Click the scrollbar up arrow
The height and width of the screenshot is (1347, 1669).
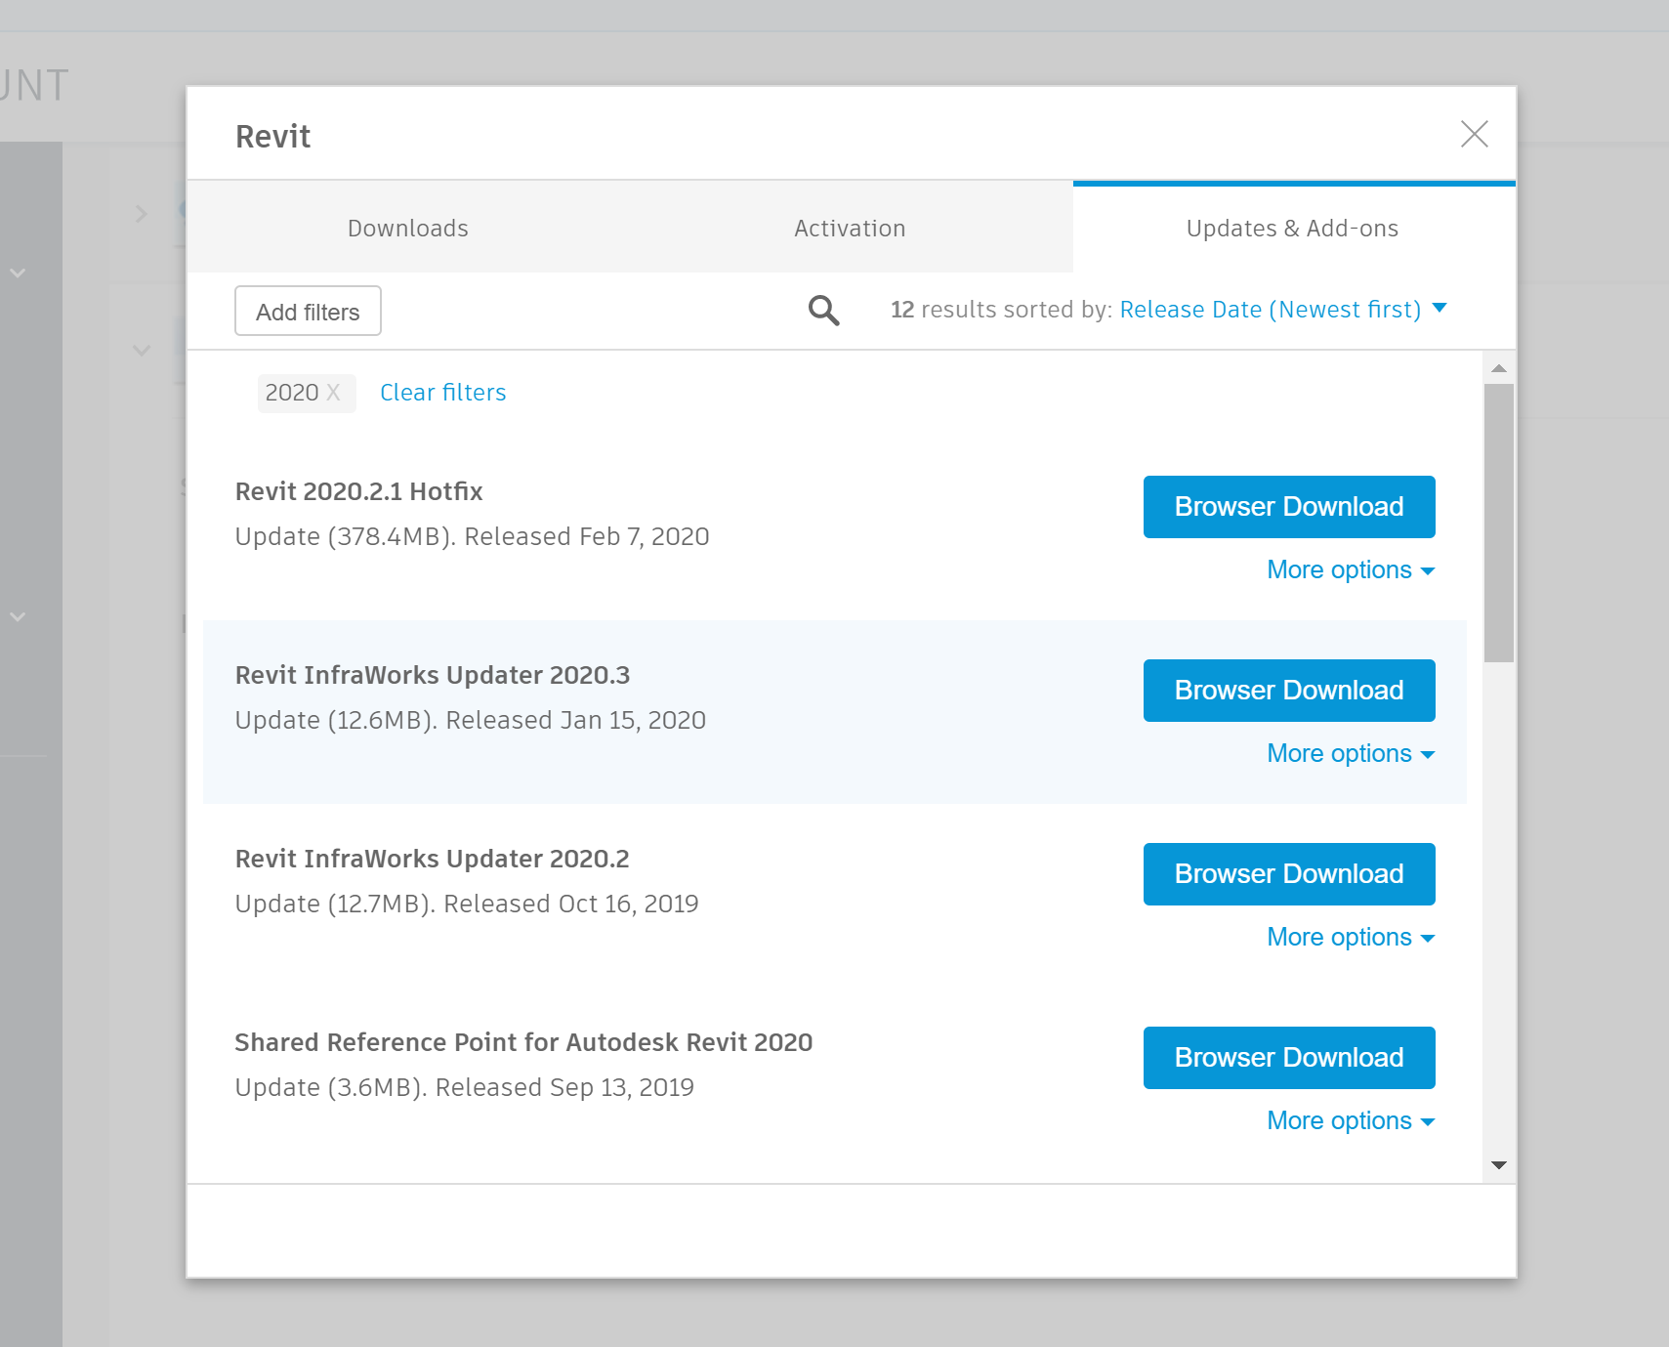click(x=1498, y=368)
